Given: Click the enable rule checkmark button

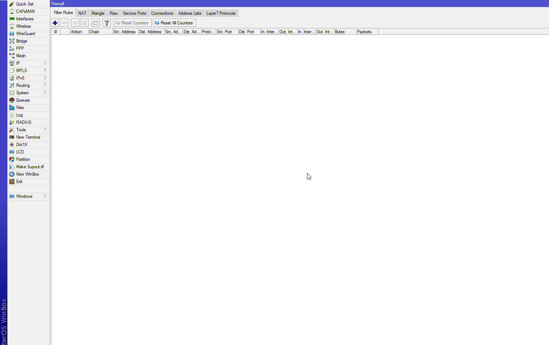Looking at the screenshot, I should point(75,23).
